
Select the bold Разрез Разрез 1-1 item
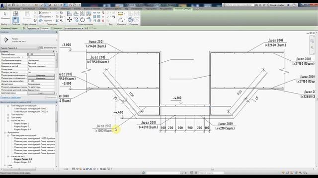(23, 159)
